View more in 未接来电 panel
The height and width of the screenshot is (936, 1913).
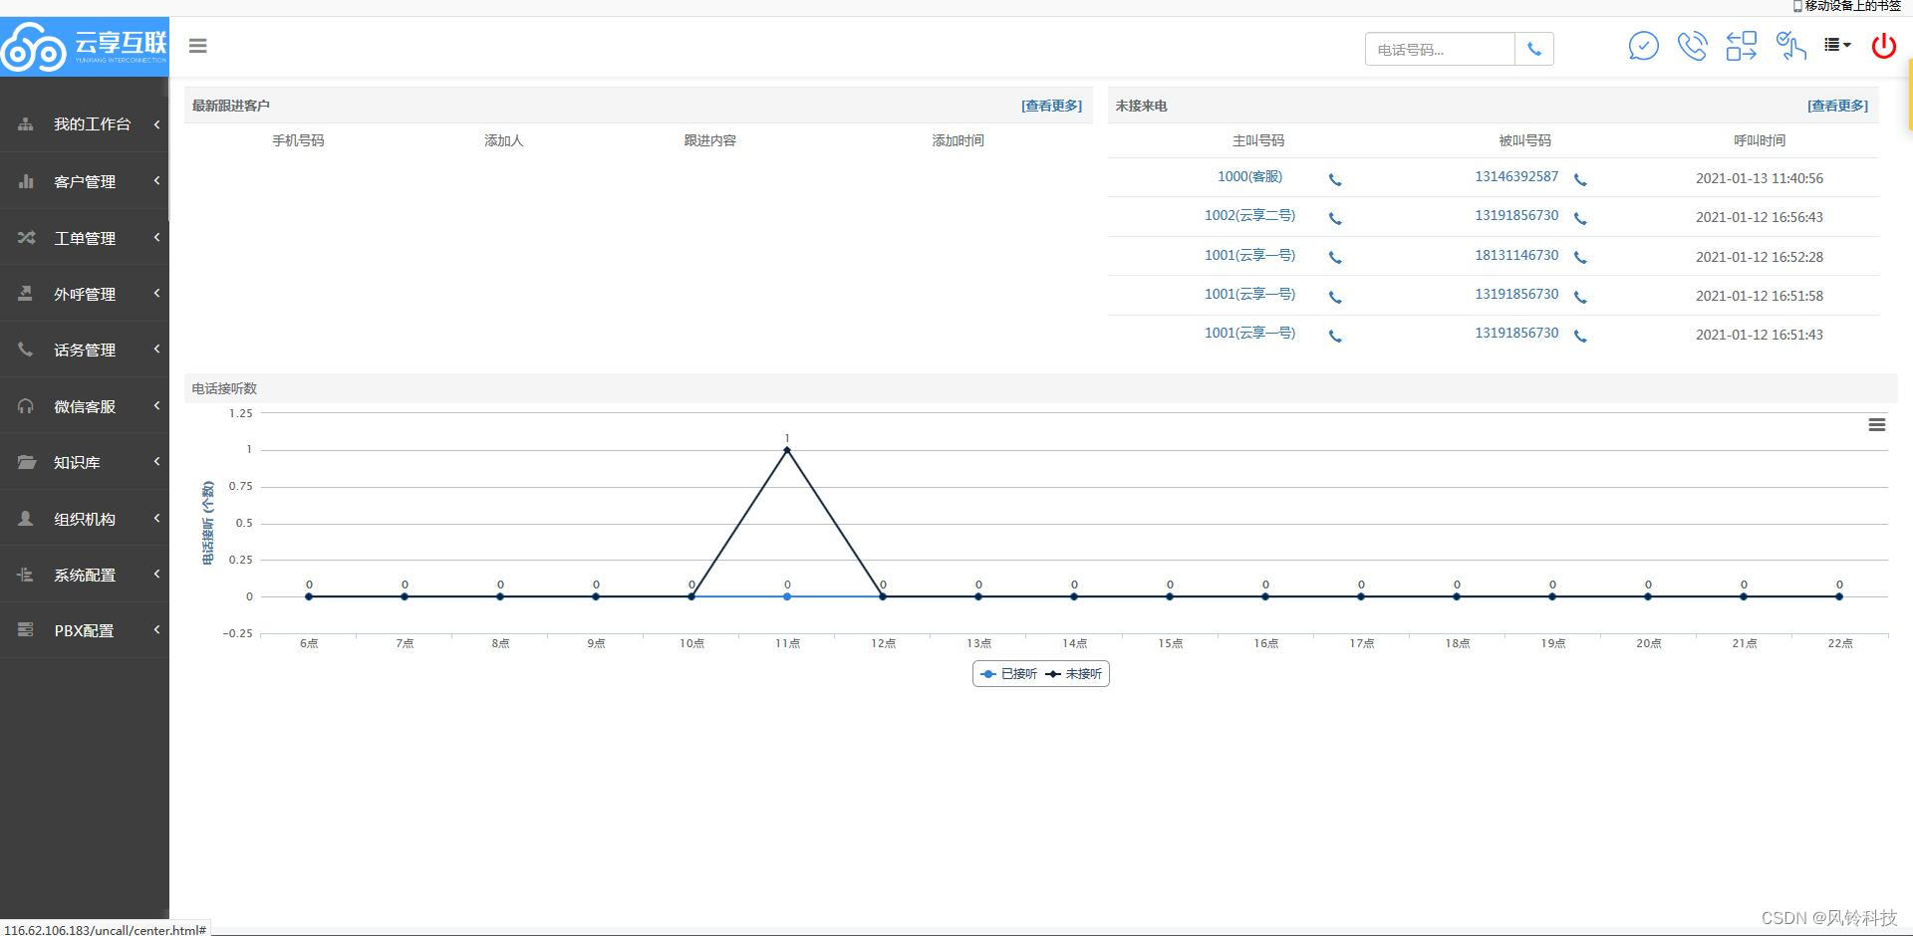[x=1837, y=106]
